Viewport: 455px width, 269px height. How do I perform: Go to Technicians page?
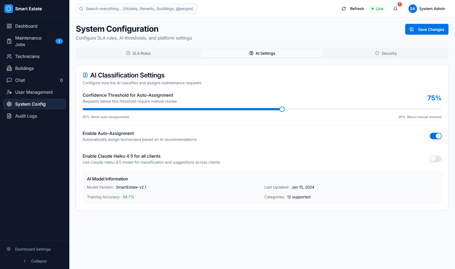point(27,56)
